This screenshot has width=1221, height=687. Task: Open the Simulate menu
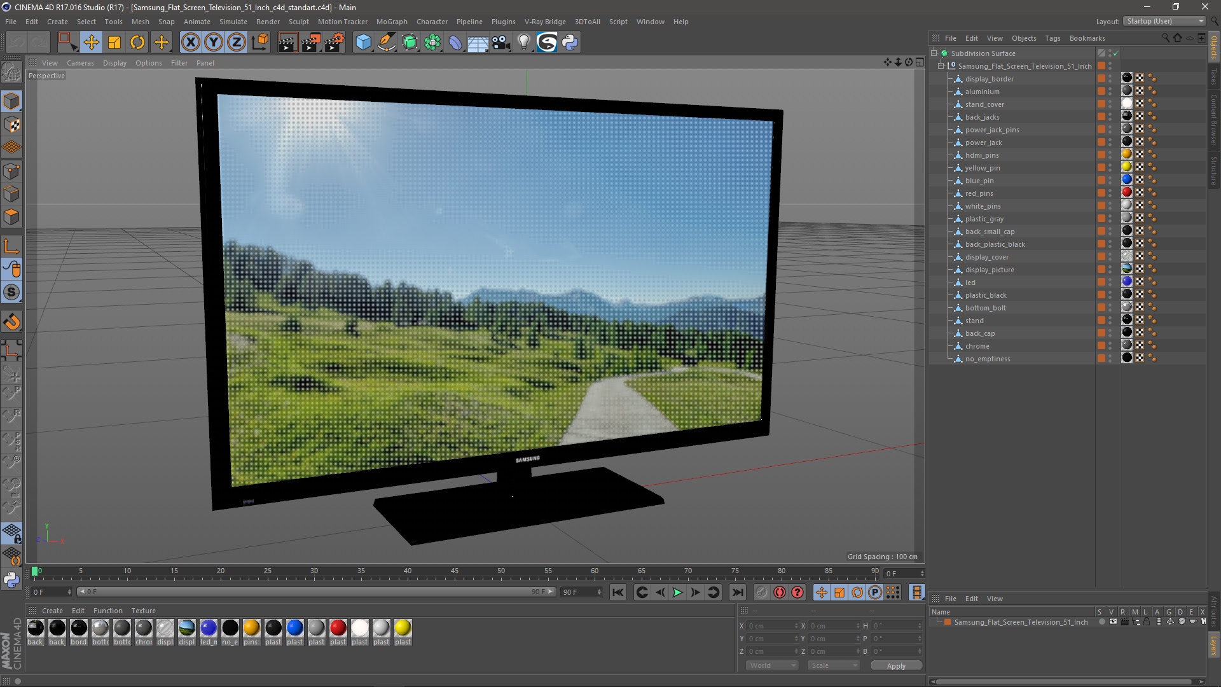pos(233,22)
